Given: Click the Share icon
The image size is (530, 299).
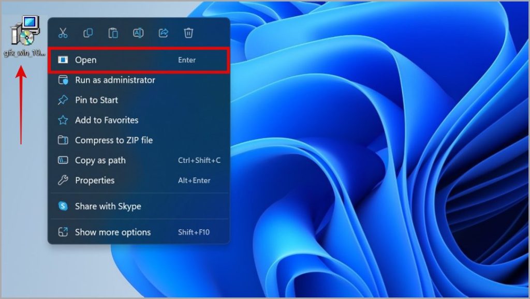Looking at the screenshot, I should click(163, 33).
